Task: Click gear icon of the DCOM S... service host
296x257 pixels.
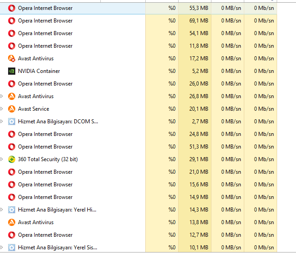Action: (12, 122)
